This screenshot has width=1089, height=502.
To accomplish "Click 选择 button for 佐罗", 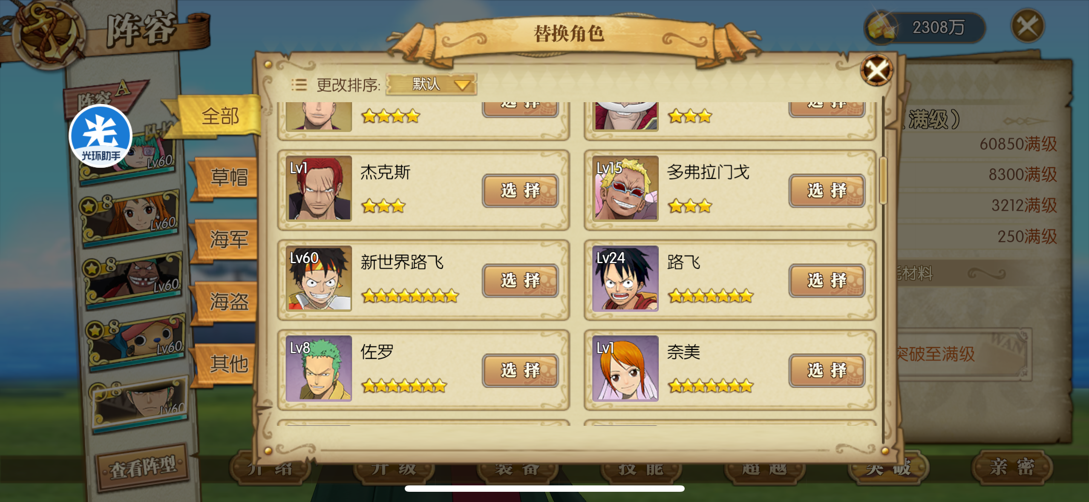I will pos(520,370).
